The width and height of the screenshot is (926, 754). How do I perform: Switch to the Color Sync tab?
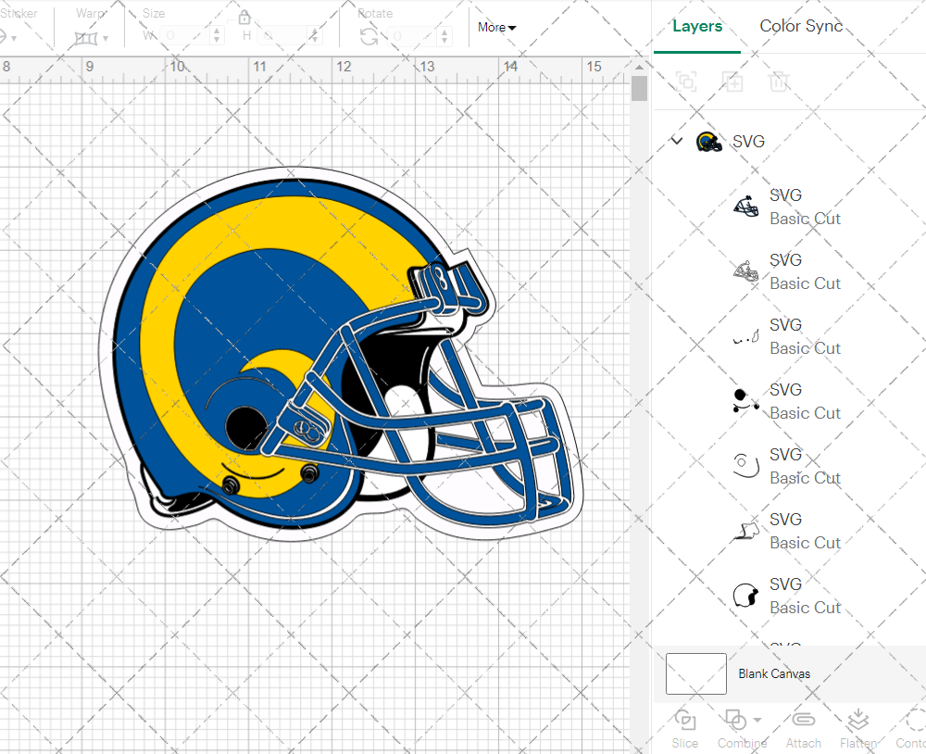click(x=801, y=26)
